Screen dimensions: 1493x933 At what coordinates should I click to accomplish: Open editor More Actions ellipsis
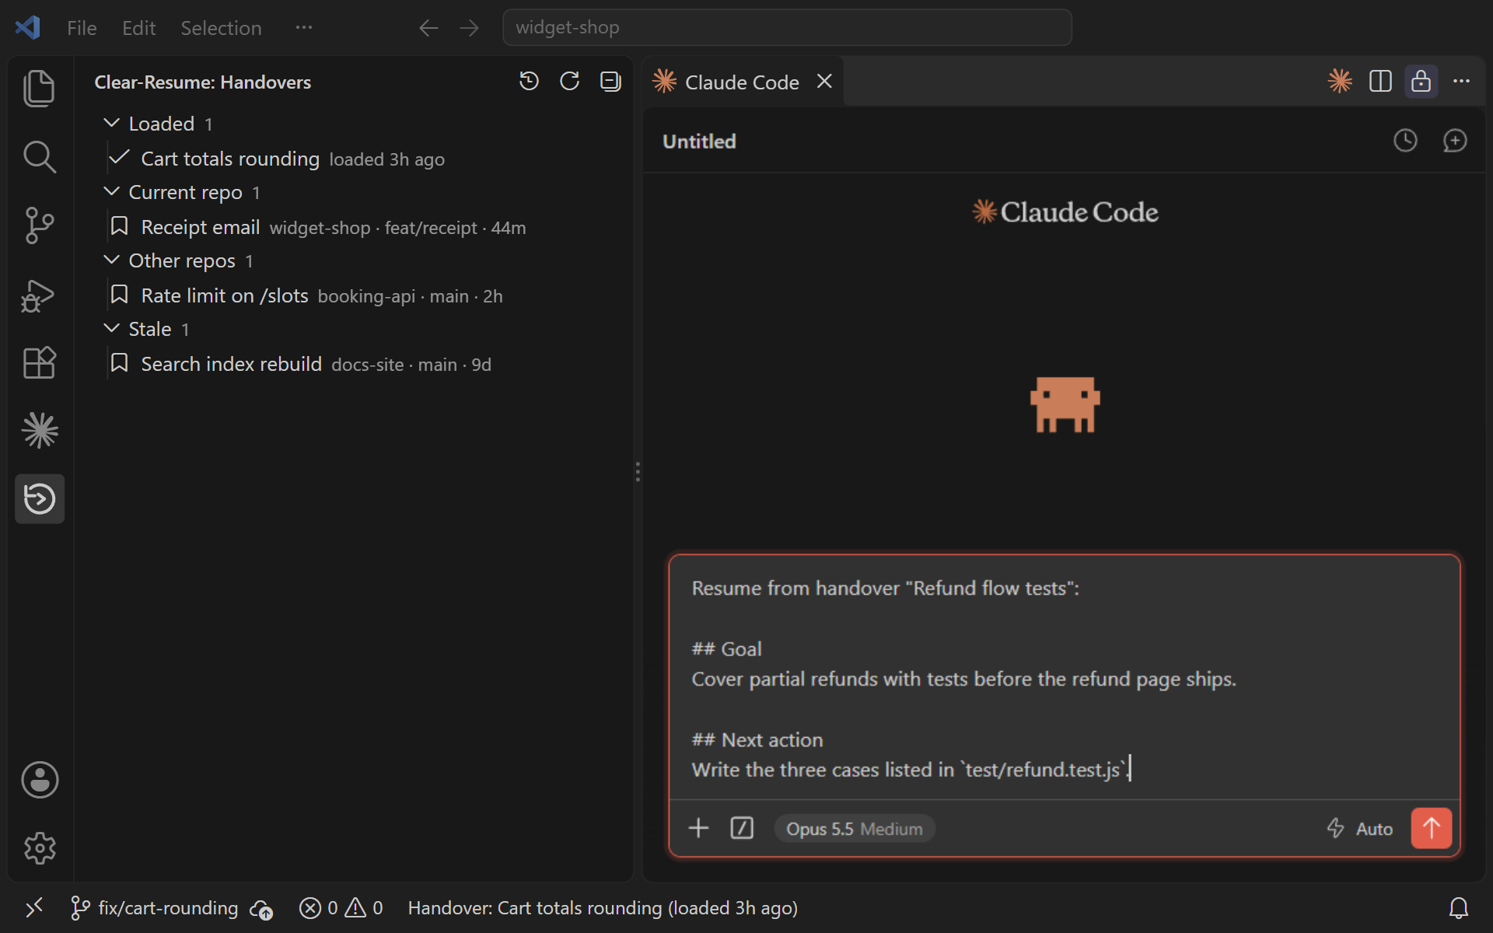(x=1461, y=81)
